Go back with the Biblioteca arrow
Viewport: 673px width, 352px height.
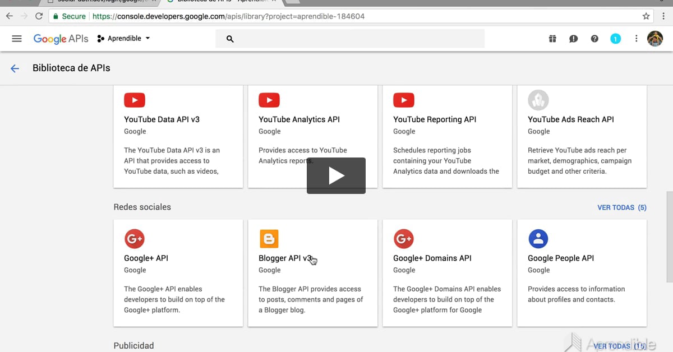15,68
